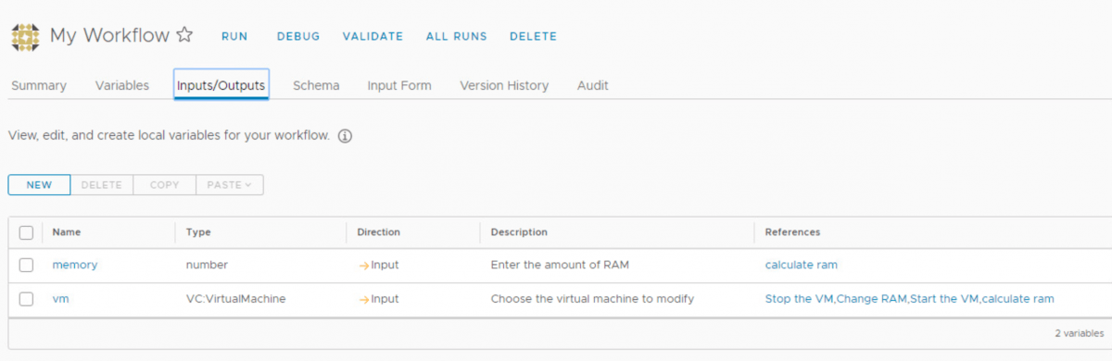Image resolution: width=1112 pixels, height=361 pixels.
Task: Click the arrow icon in vm's Direction cell
Action: (363, 299)
